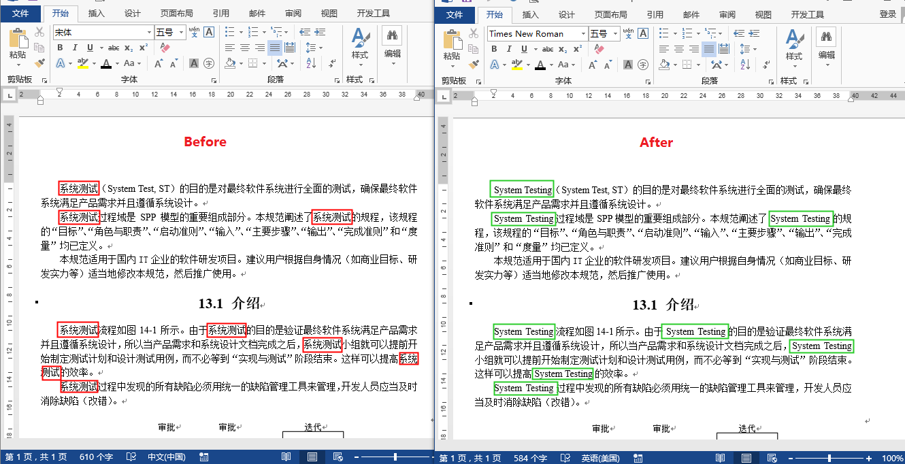The image size is (905, 464).
Task: Switch to Read Mode via status bar icon
Action: (x=286, y=457)
